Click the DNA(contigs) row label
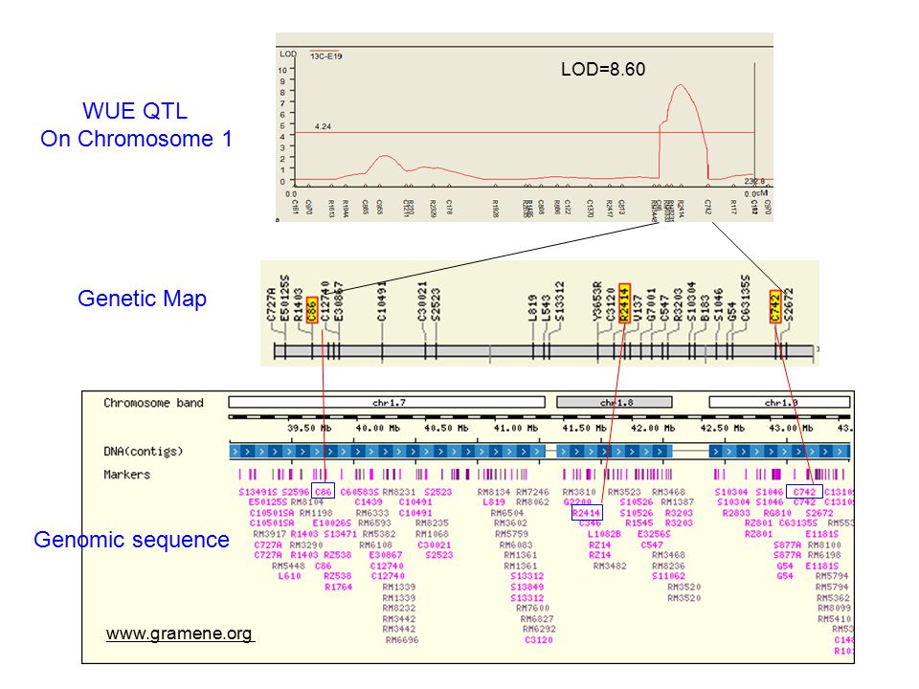Image resolution: width=919 pixels, height=689 pixels. (x=144, y=451)
